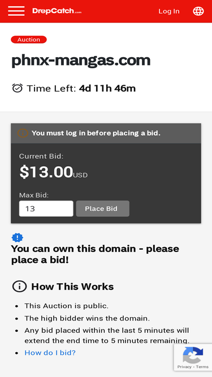
Task: Click Log In in the header
Action: 169,11
